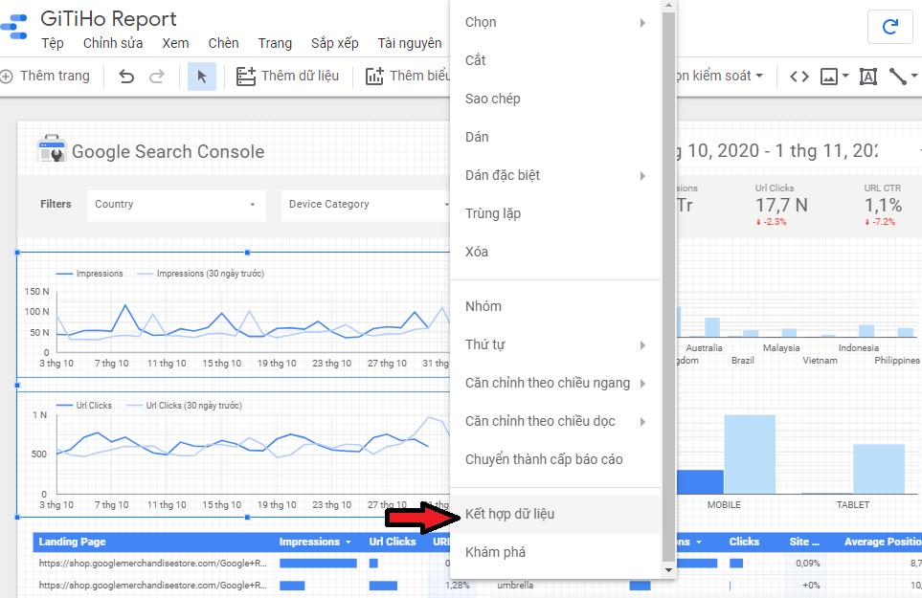Click the Landing Page column header
922x598 pixels.
73,543
